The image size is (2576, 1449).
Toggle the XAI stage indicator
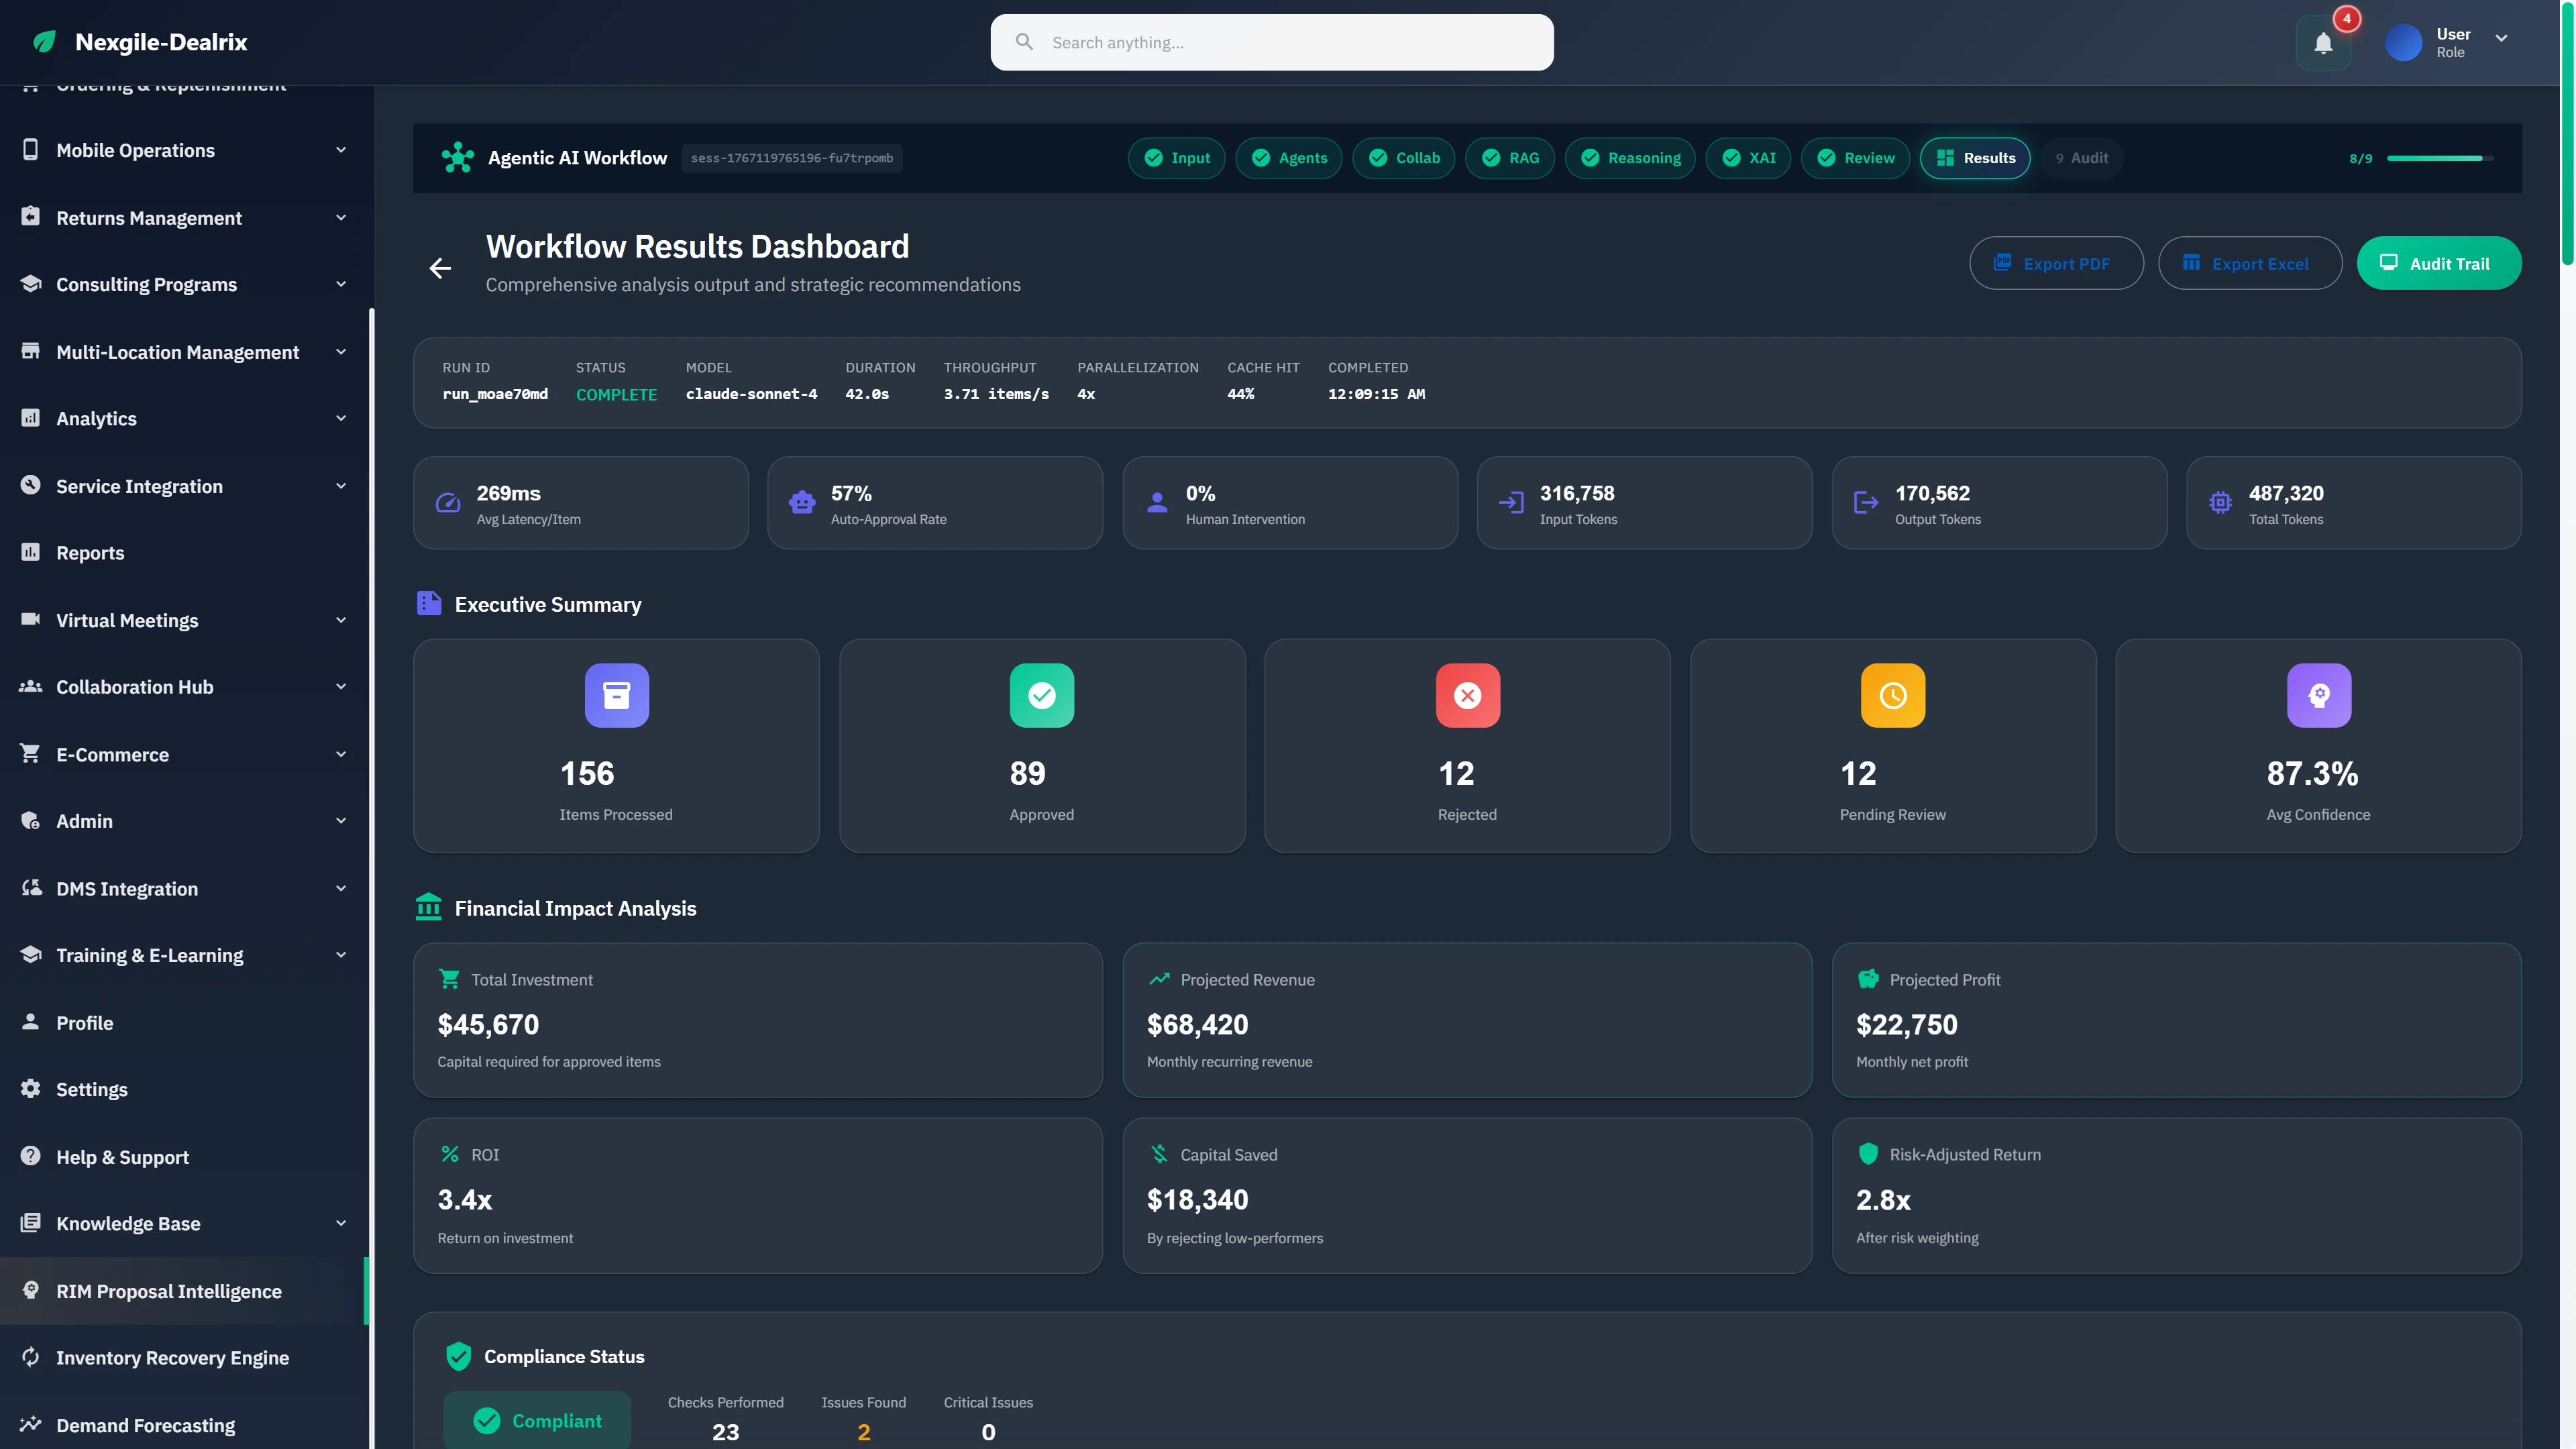tap(1749, 157)
